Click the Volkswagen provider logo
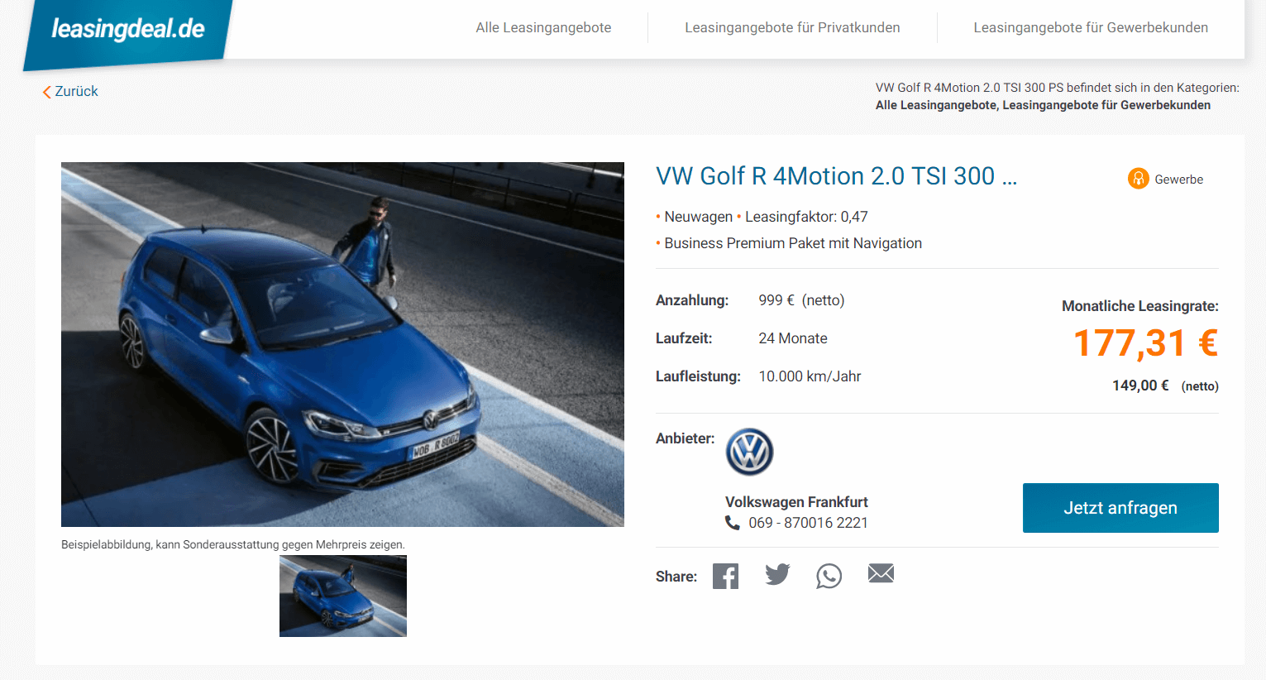This screenshot has width=1266, height=680. pyautogui.click(x=749, y=452)
